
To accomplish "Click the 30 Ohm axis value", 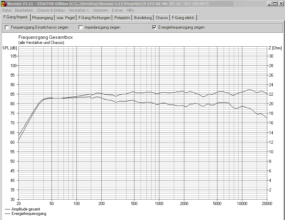I will 271,56.
